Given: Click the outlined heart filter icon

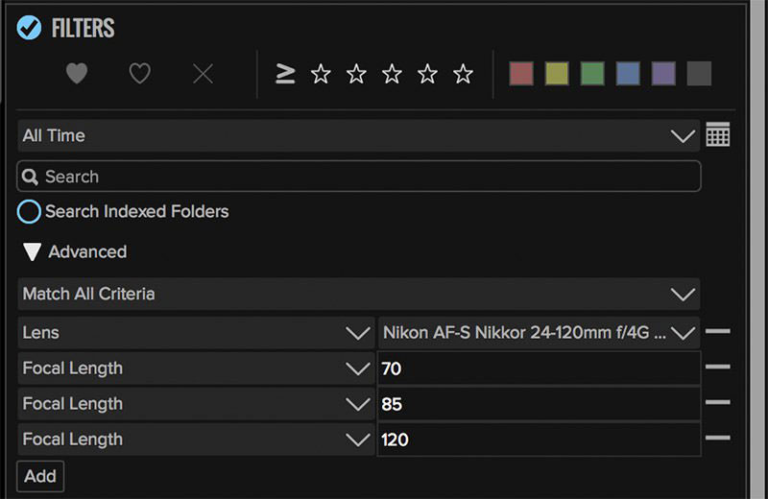Looking at the screenshot, I should click(x=140, y=74).
